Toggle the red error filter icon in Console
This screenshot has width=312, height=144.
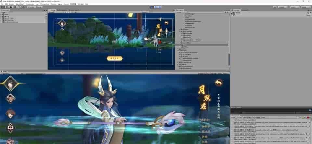[x=308, y=117]
